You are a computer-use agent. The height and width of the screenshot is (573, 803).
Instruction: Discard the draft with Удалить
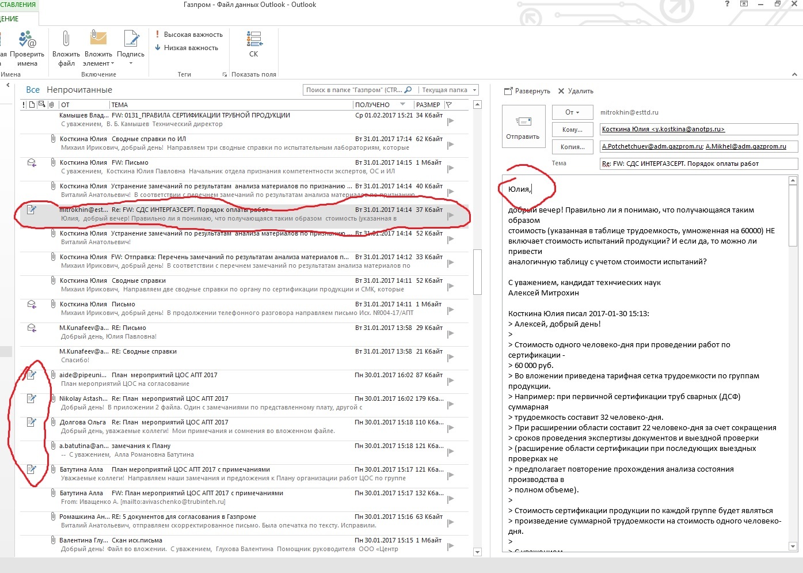(x=576, y=91)
